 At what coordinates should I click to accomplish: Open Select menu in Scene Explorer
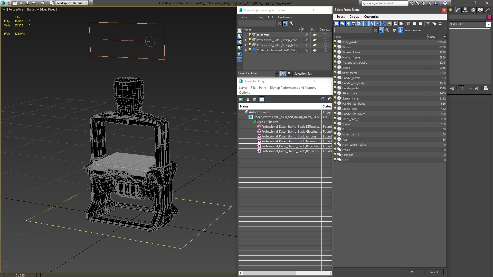tap(244, 17)
